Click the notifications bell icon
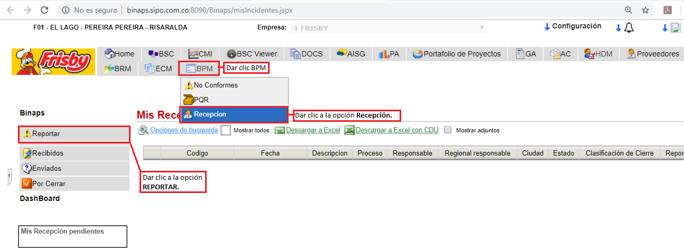Viewport: 684px width, 251px height. tap(628, 28)
